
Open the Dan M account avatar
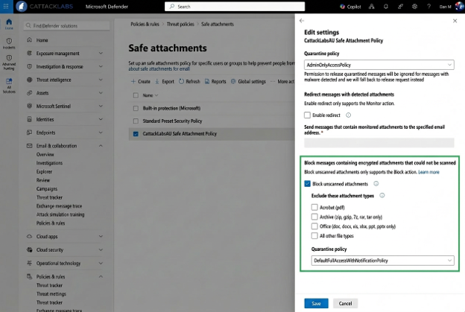[x=460, y=6]
